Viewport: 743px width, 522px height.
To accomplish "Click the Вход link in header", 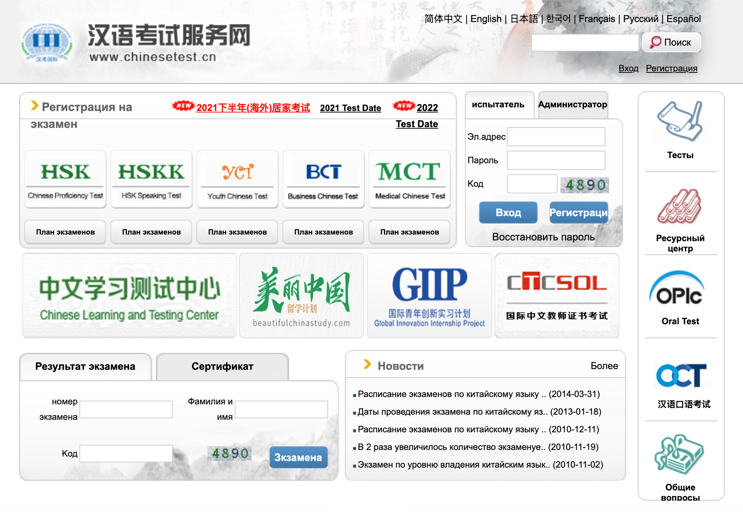I will pyautogui.click(x=628, y=68).
